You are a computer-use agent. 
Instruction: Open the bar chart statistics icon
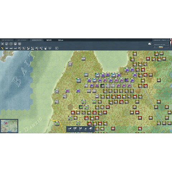pos(149,44)
